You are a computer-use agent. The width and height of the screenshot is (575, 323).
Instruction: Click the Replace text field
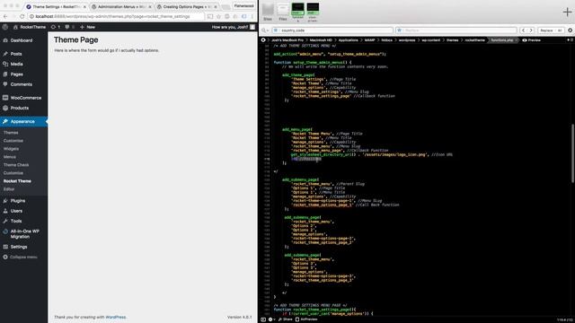click(456, 31)
